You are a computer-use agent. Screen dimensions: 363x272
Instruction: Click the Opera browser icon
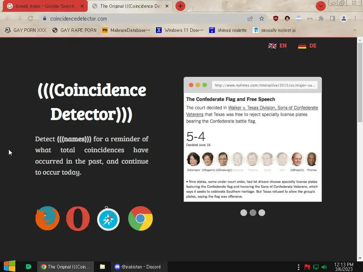(78, 219)
